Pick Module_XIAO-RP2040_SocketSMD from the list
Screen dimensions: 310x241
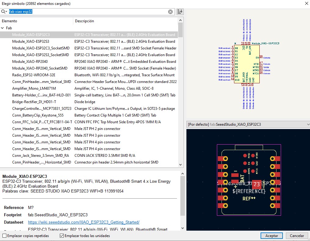[x=89, y=68]
